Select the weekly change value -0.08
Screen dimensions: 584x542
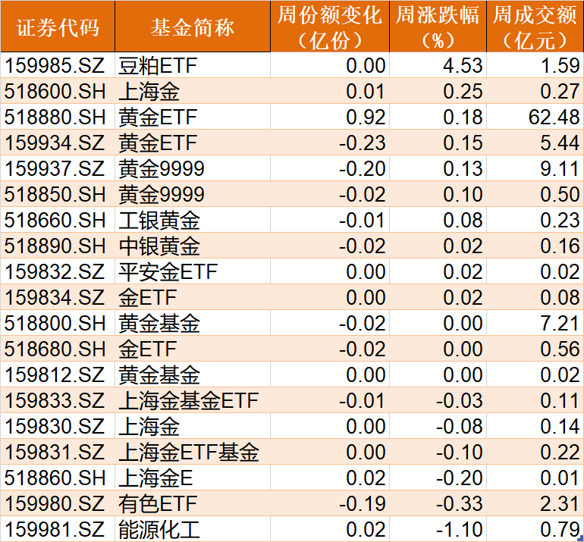459,426
